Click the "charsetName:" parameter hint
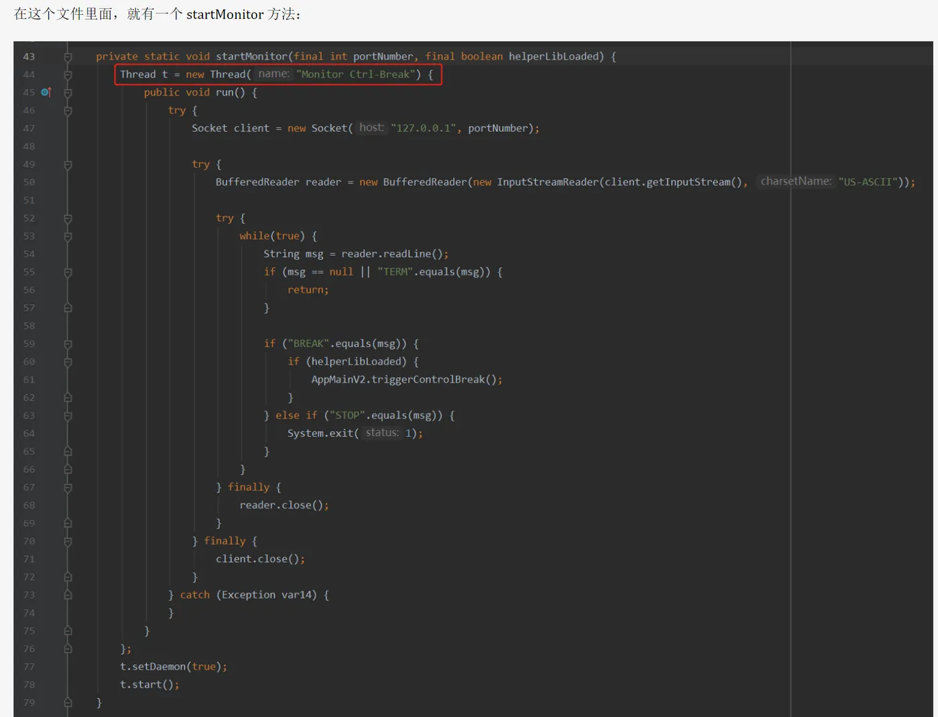The height and width of the screenshot is (717, 938). [x=796, y=181]
